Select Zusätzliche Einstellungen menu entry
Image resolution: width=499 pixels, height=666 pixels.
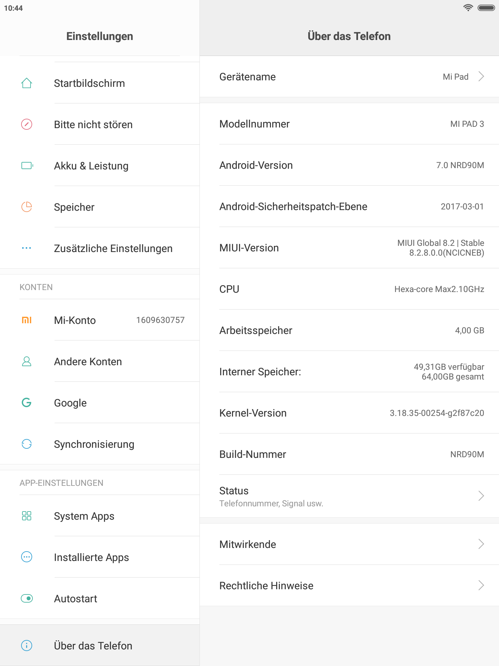(113, 248)
